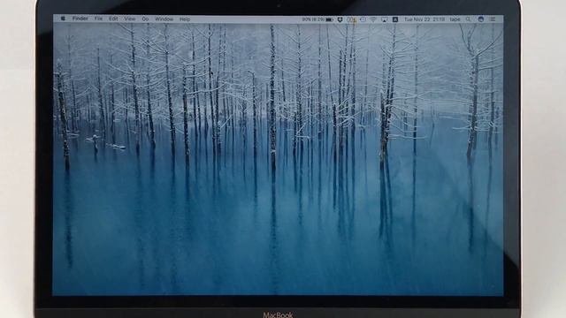Open the Dropbox menu bar icon

tap(340, 19)
